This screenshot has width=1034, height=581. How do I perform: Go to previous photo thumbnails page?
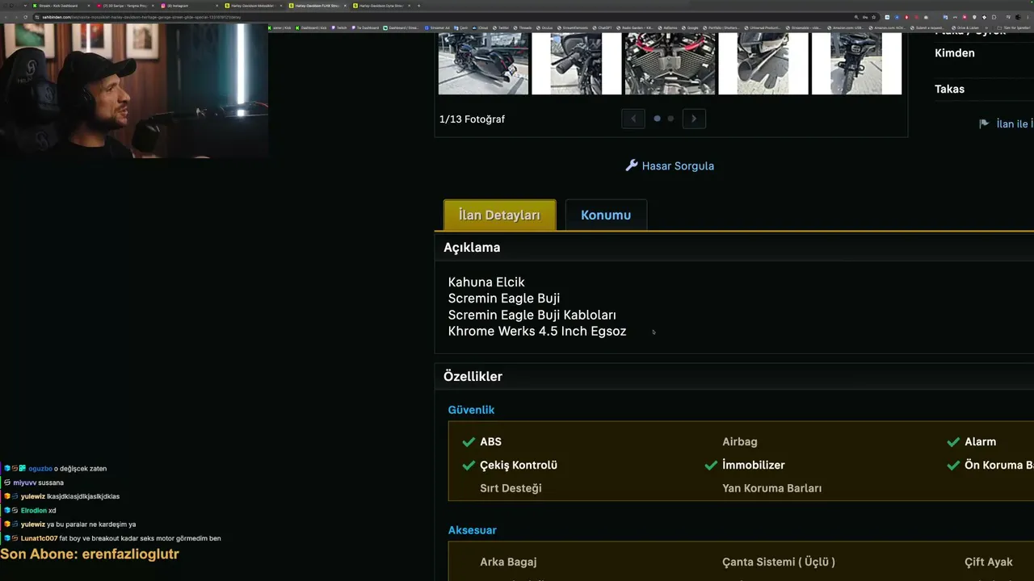633,119
